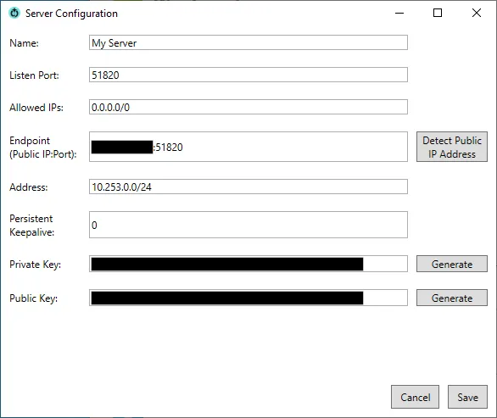The image size is (497, 418).
Task: Close the Server Configuration window
Action: [477, 13]
